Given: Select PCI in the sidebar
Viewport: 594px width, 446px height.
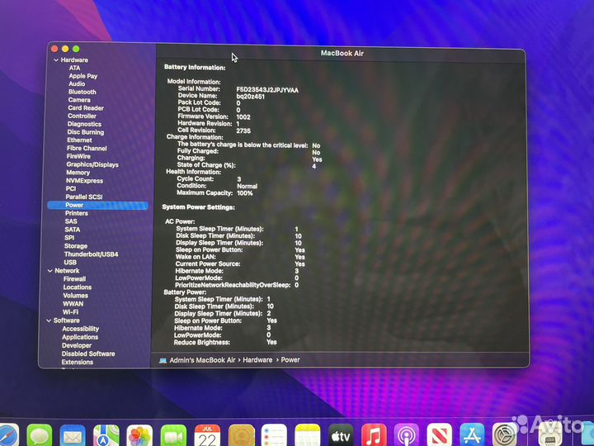Looking at the screenshot, I should (71, 188).
